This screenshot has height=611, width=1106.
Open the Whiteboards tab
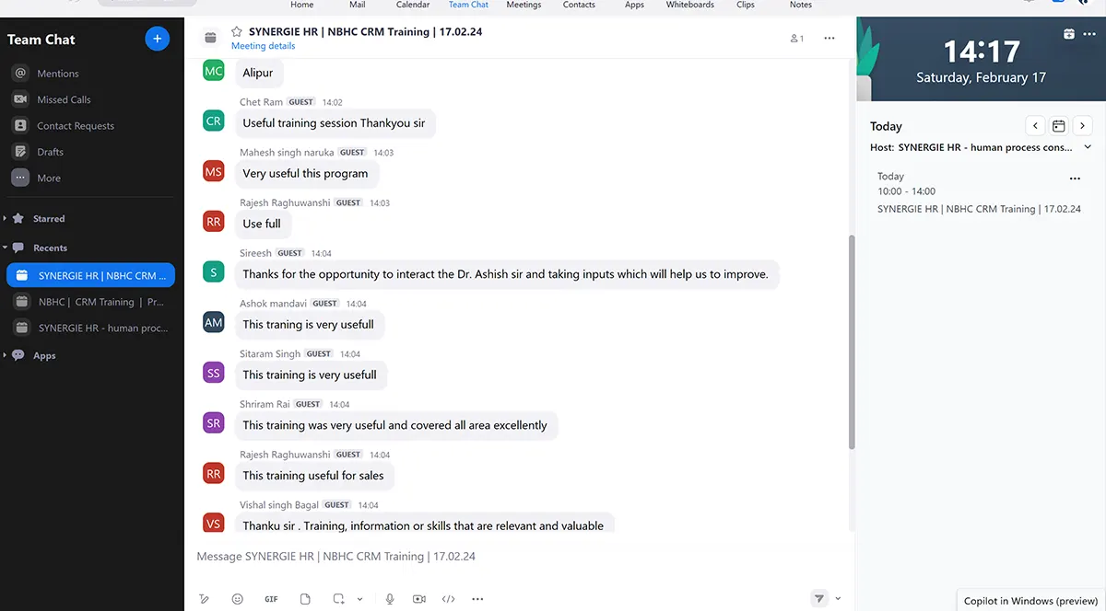click(x=690, y=6)
